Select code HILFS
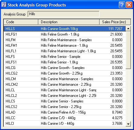Viewport: 134px width, 130px height. 10,57
